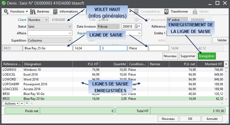This screenshot has height=125, width=230.
Task: Select the highlighted BR25 table row
Action: coord(113,99)
